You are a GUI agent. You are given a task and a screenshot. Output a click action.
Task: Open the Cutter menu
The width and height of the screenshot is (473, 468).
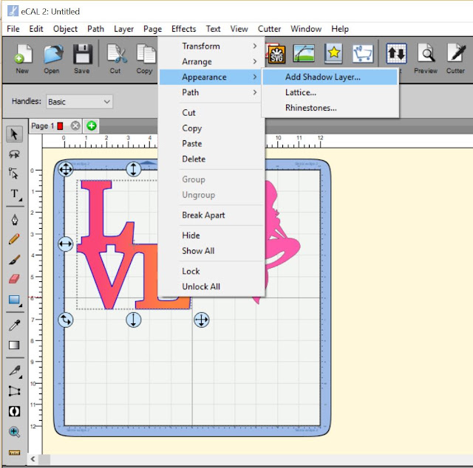tap(269, 29)
